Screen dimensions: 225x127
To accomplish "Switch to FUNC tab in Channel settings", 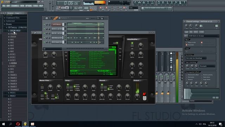I will (x=201, y=32).
